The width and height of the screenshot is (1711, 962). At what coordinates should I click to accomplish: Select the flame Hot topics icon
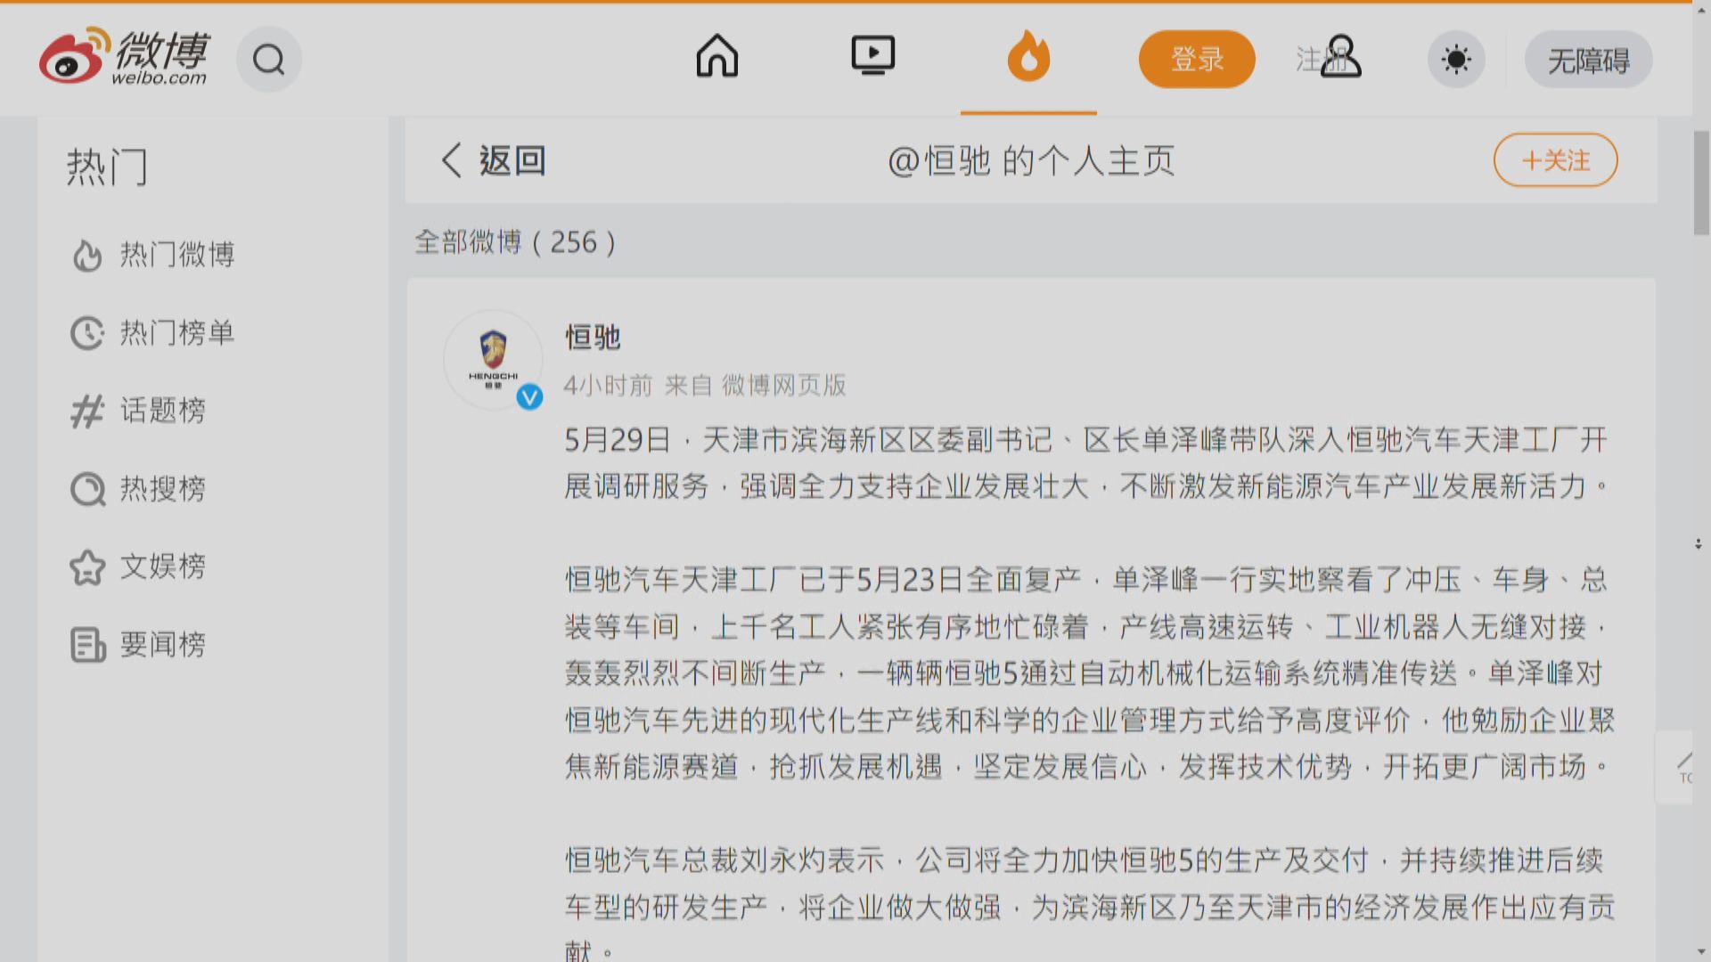1028,55
